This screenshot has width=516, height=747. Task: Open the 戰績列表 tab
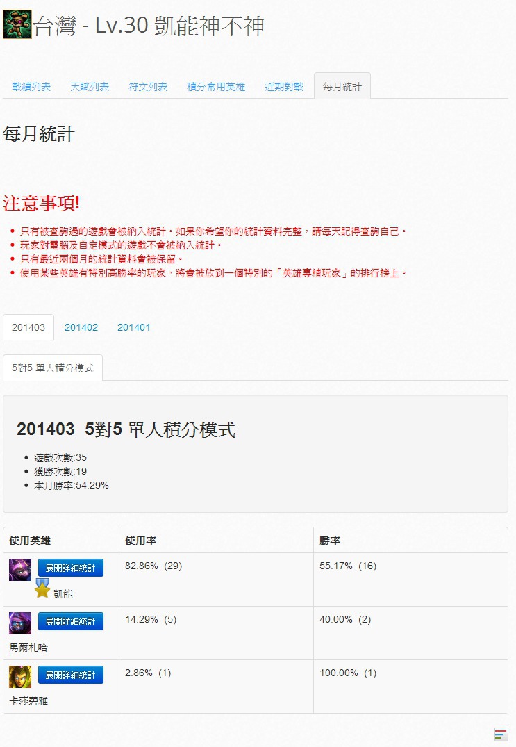tap(31, 87)
